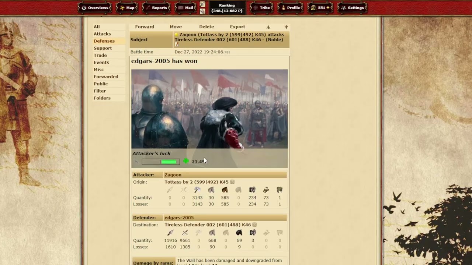Filter reports by Defenses
This screenshot has width=472, height=265.
click(x=104, y=41)
